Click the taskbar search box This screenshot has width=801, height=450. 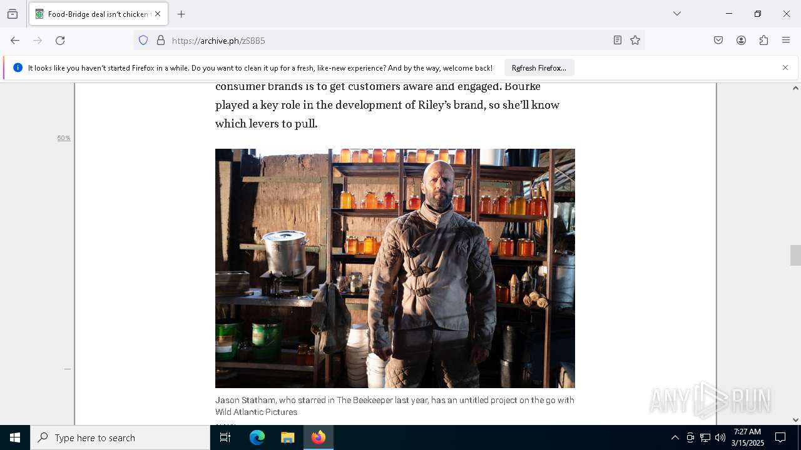[120, 437]
